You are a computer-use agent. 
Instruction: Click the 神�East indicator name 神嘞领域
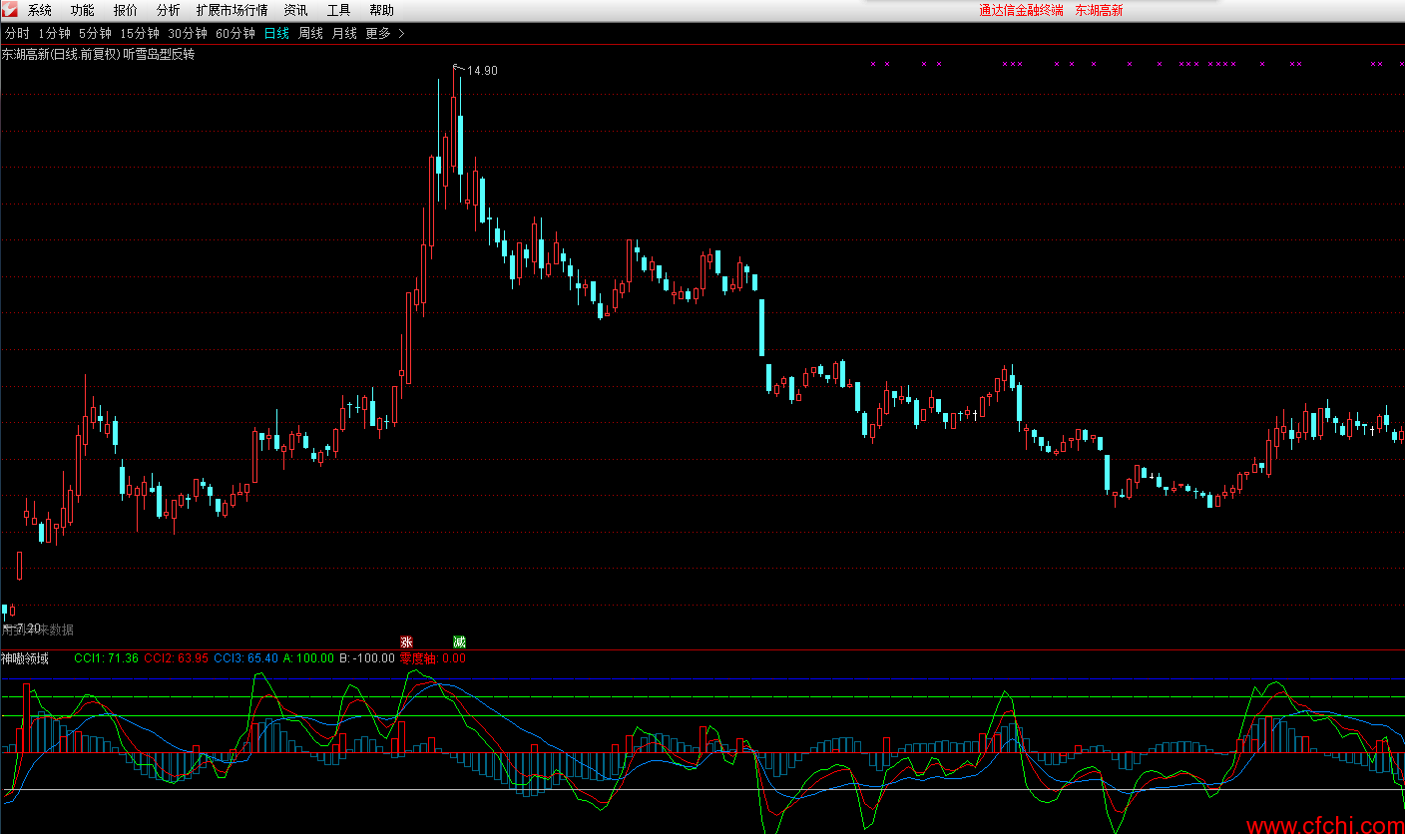(25, 658)
